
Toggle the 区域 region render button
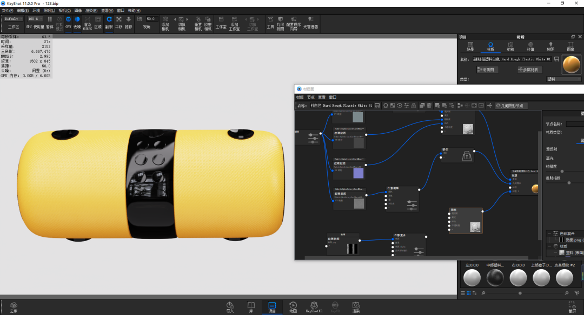pyautogui.click(x=98, y=23)
